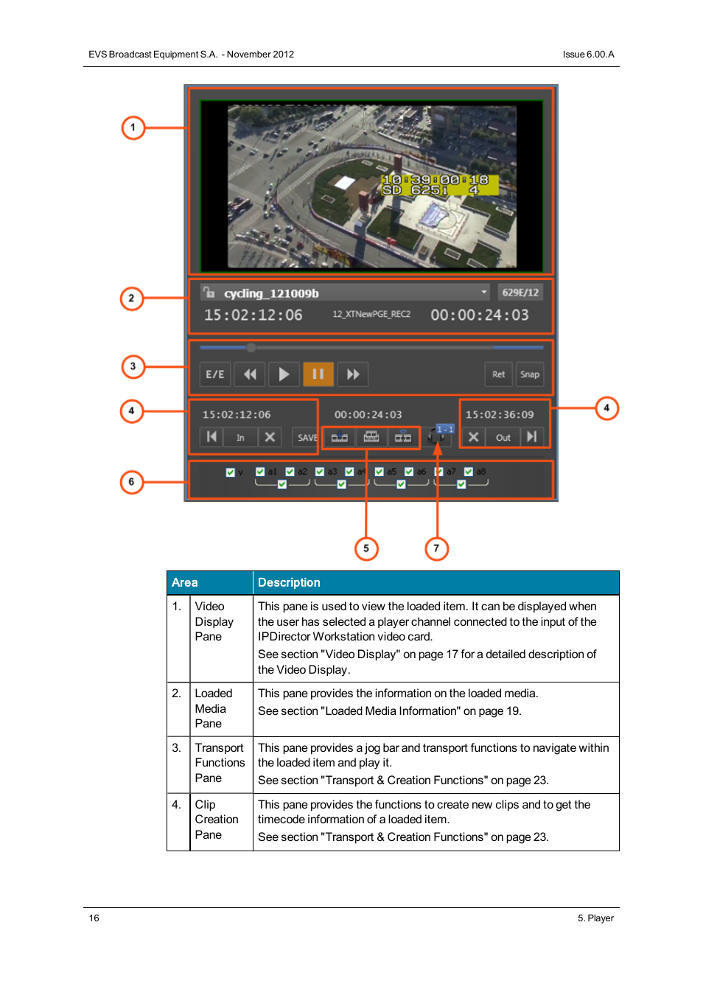This screenshot has height=995, width=703.
Task: Click the filmstrip icon with small blue triangle
Action: coord(403,437)
